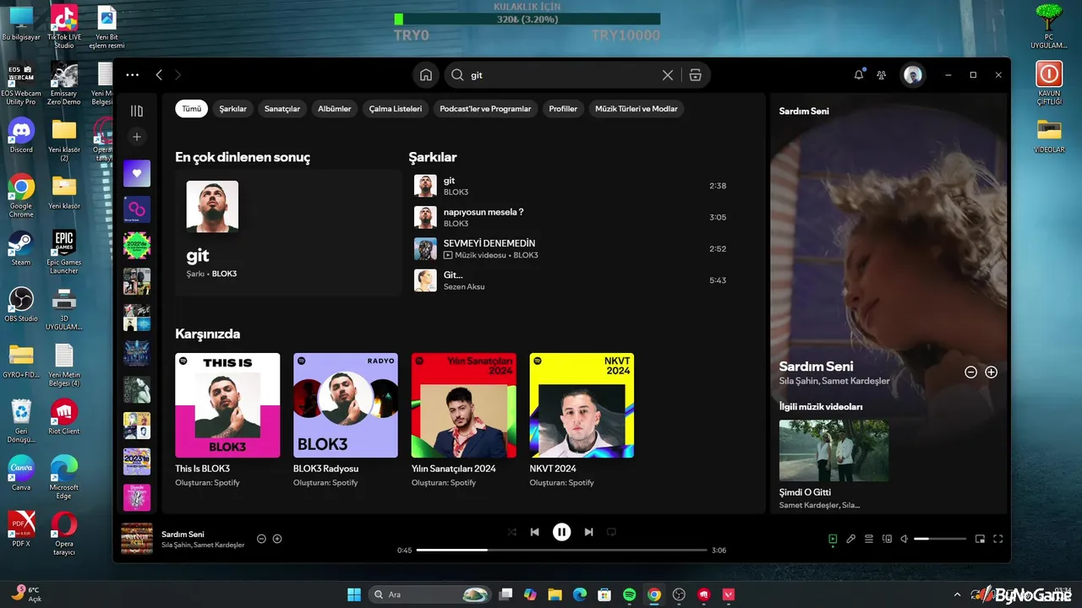
Task: Open Steam desktop shortcut
Action: [x=21, y=248]
